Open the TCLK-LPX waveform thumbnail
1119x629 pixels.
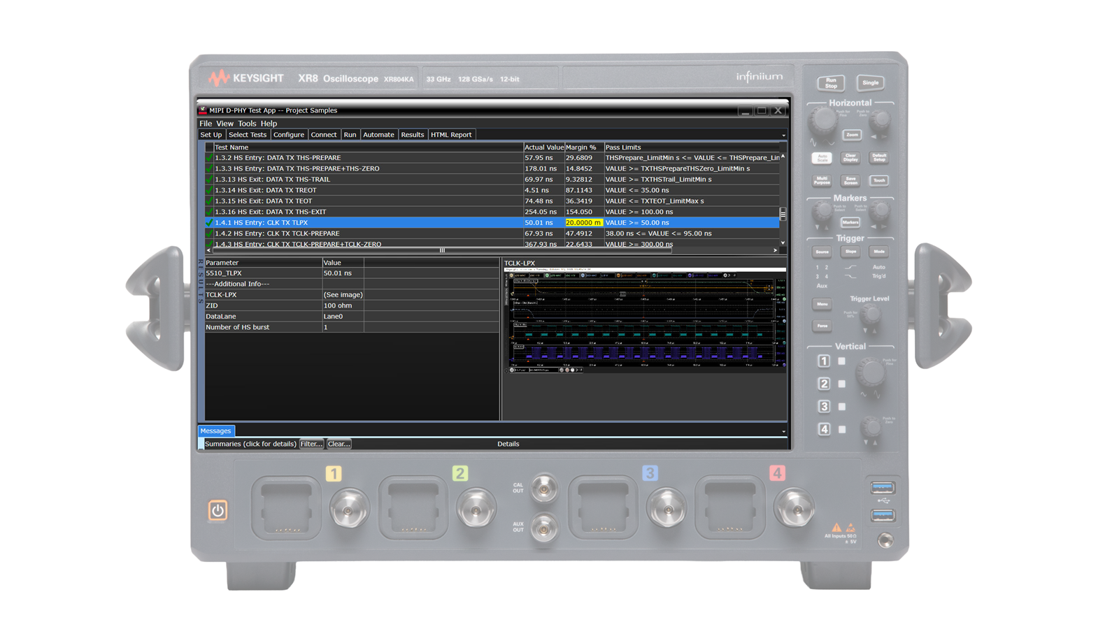click(x=645, y=320)
